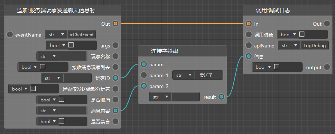Click the 玩家ID output port
The width and height of the screenshot is (335, 134).
pyautogui.click(x=115, y=78)
